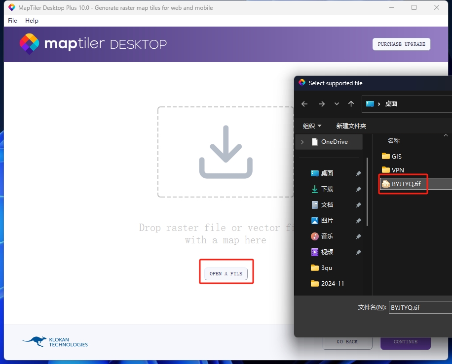Unpin 视频 using its pin icon
452x364 pixels.
coord(358,252)
